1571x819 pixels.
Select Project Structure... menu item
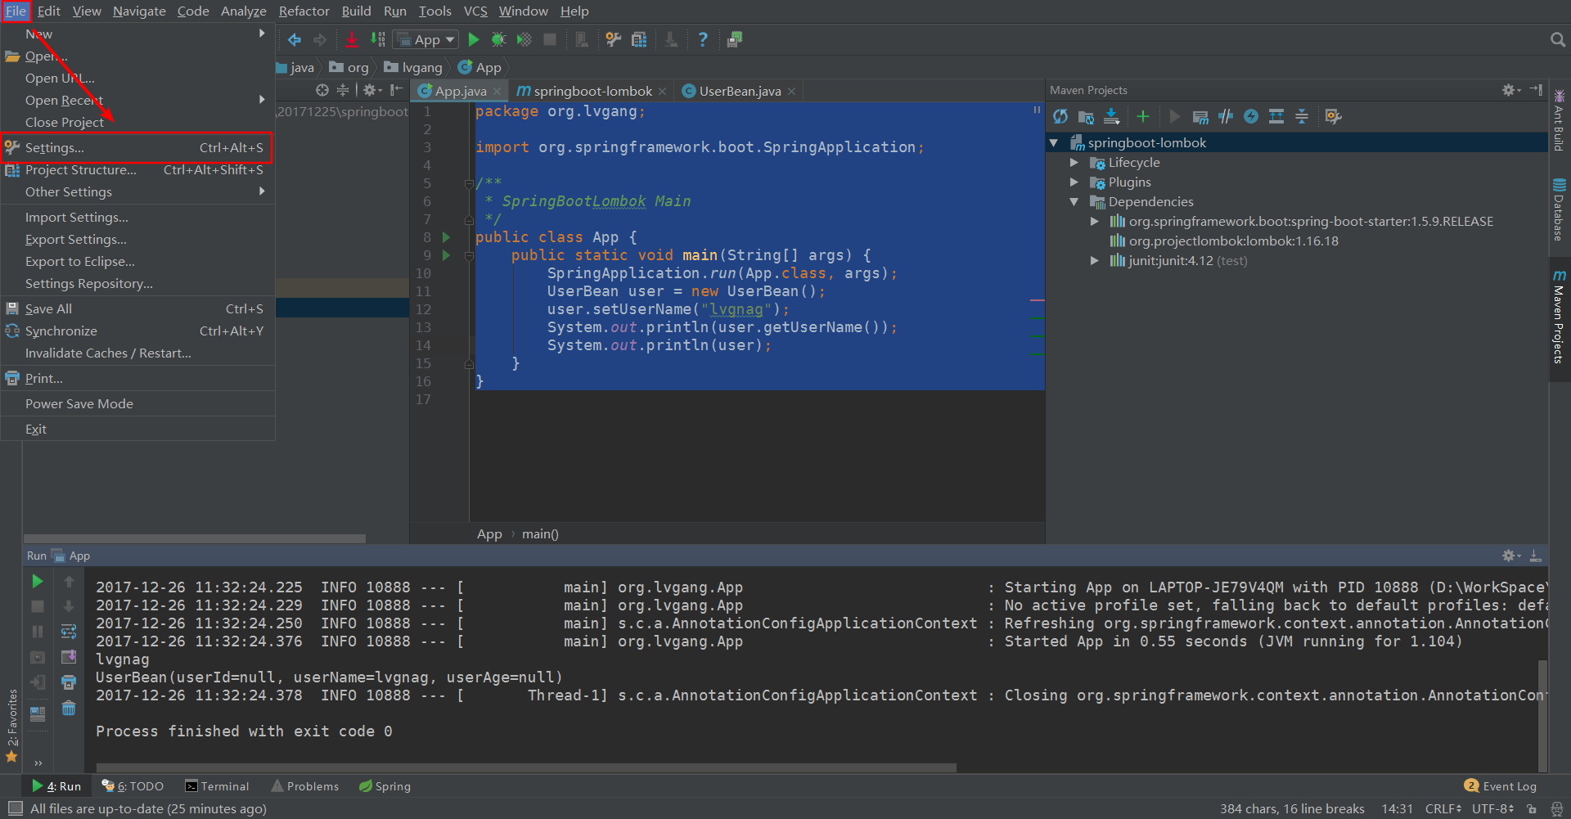click(x=137, y=169)
